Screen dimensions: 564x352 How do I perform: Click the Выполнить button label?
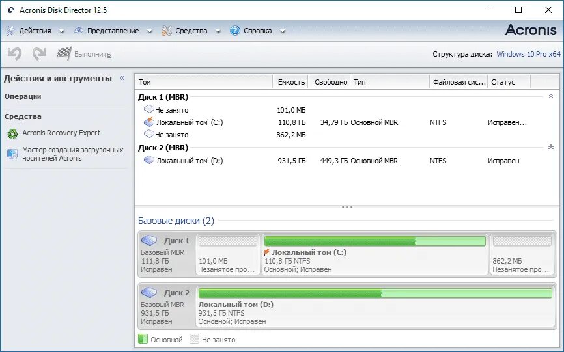92,54
